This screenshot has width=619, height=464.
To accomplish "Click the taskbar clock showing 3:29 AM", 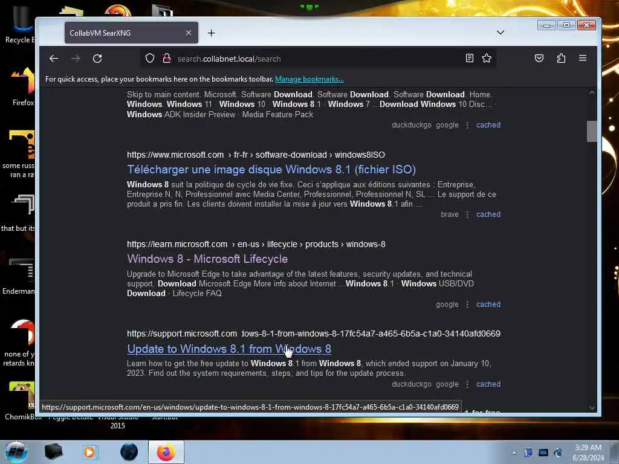I will point(588,453).
